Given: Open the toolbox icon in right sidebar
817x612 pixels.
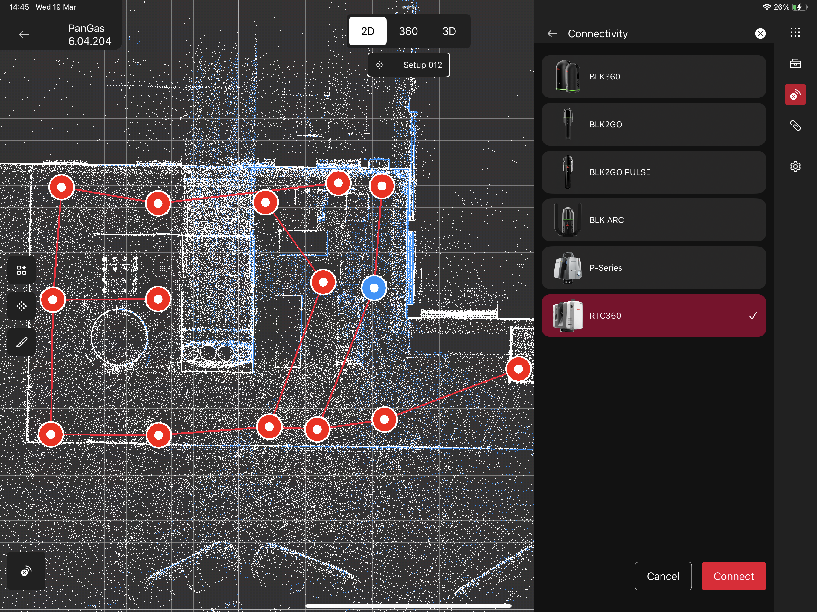Looking at the screenshot, I should [795, 63].
